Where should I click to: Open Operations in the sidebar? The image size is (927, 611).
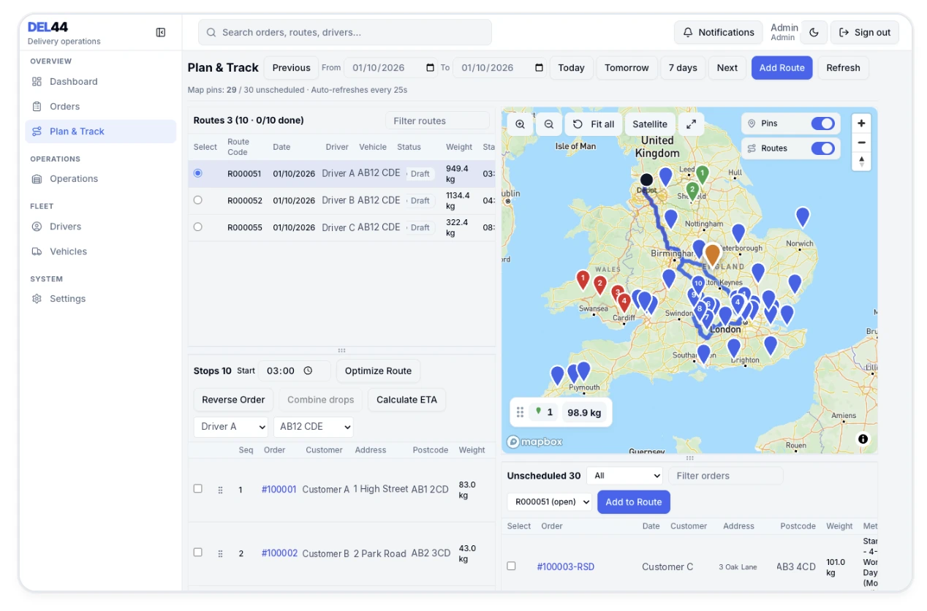click(x=100, y=179)
